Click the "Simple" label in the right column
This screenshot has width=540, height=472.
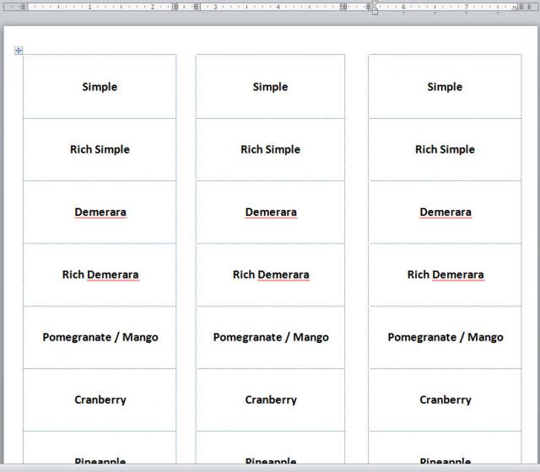[445, 87]
